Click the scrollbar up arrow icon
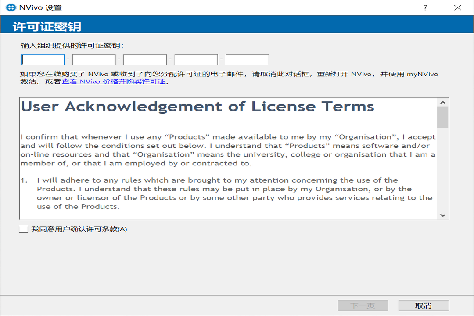 pyautogui.click(x=443, y=101)
